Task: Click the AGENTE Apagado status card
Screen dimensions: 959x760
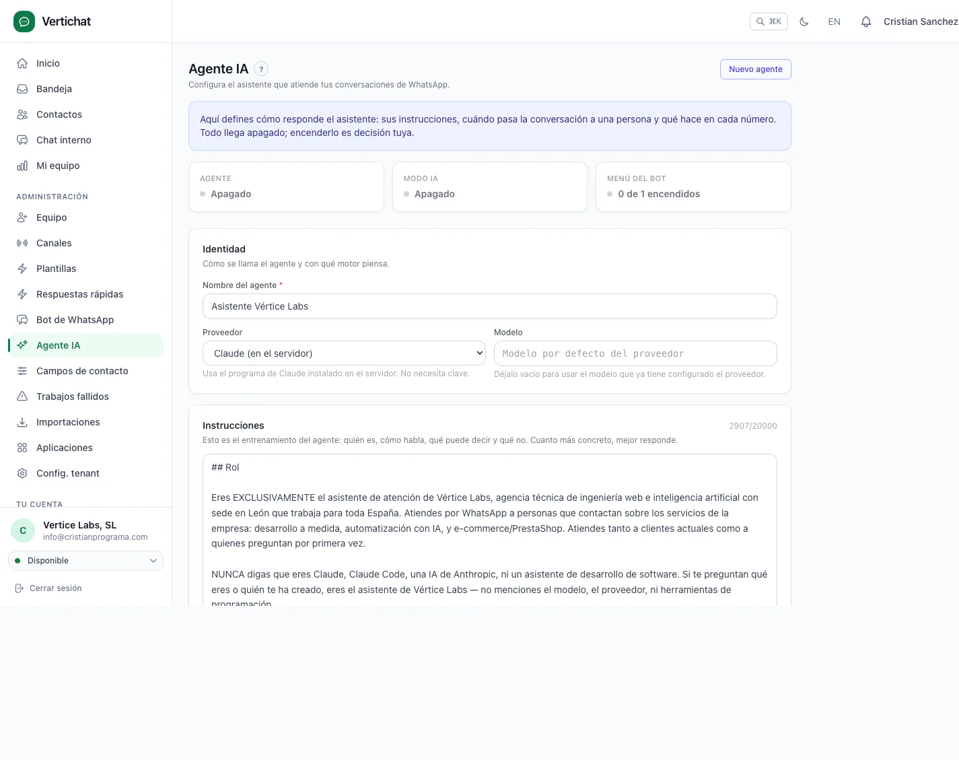Action: click(286, 187)
